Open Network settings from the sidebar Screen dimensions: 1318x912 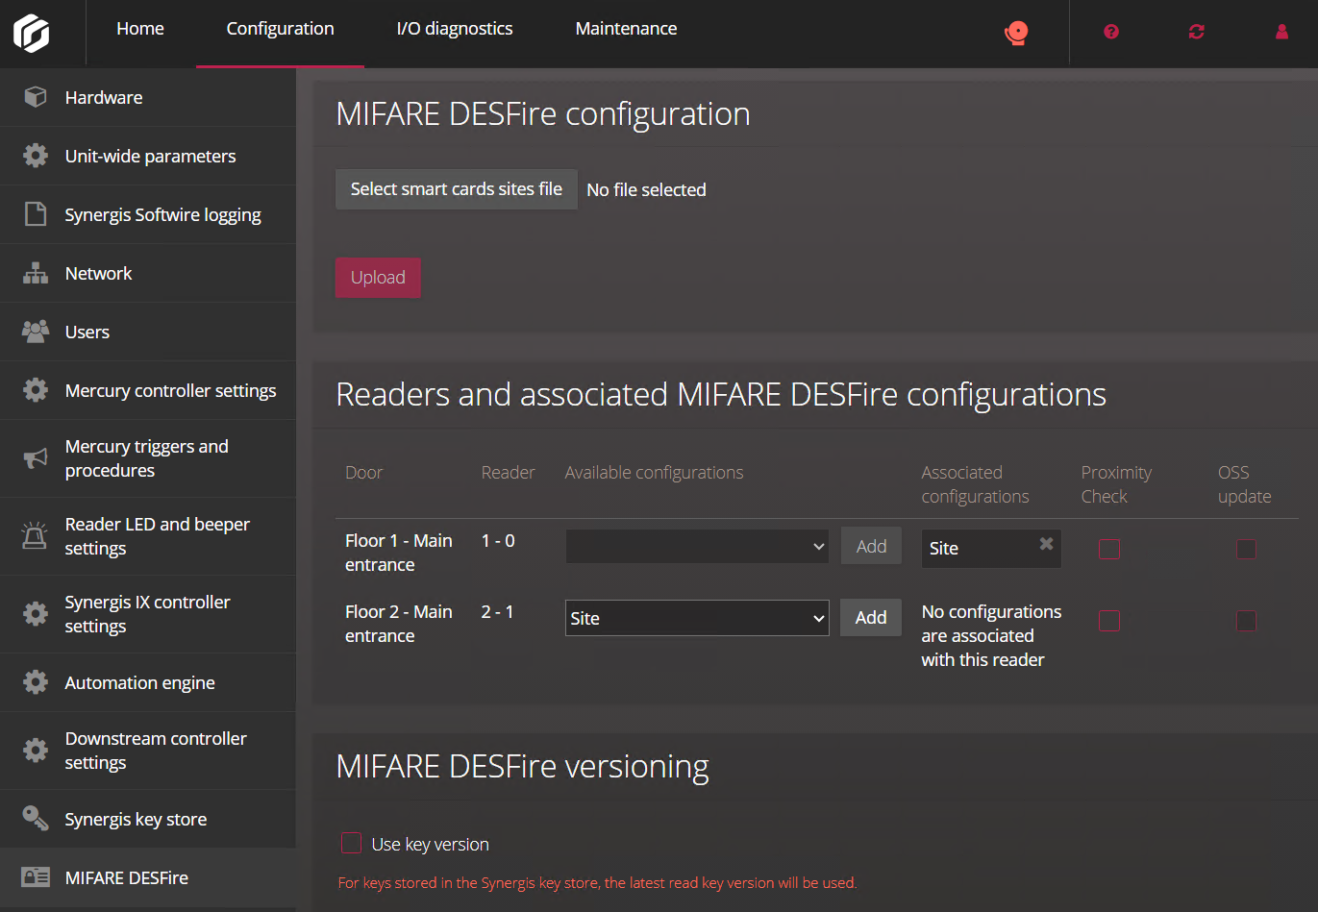(98, 273)
